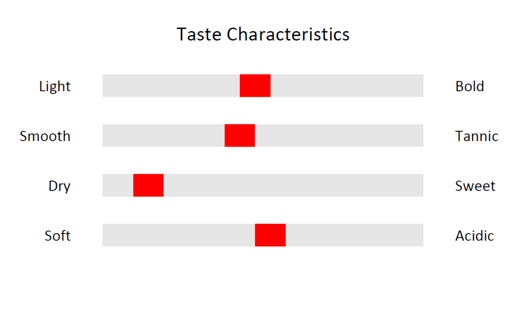Click the red marker on Soft-Acidic scale
Viewport: 526px width, 311px height.
[x=270, y=235]
